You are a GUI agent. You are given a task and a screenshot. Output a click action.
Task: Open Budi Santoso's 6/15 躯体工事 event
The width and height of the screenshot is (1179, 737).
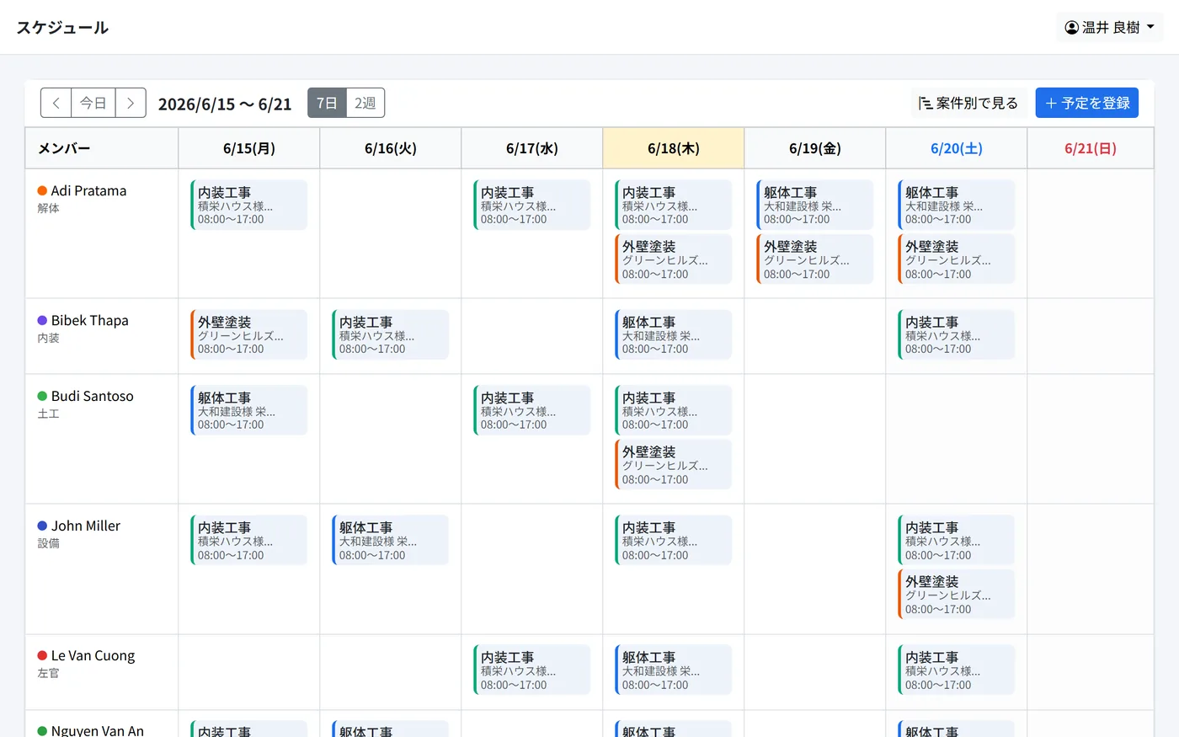(x=249, y=410)
